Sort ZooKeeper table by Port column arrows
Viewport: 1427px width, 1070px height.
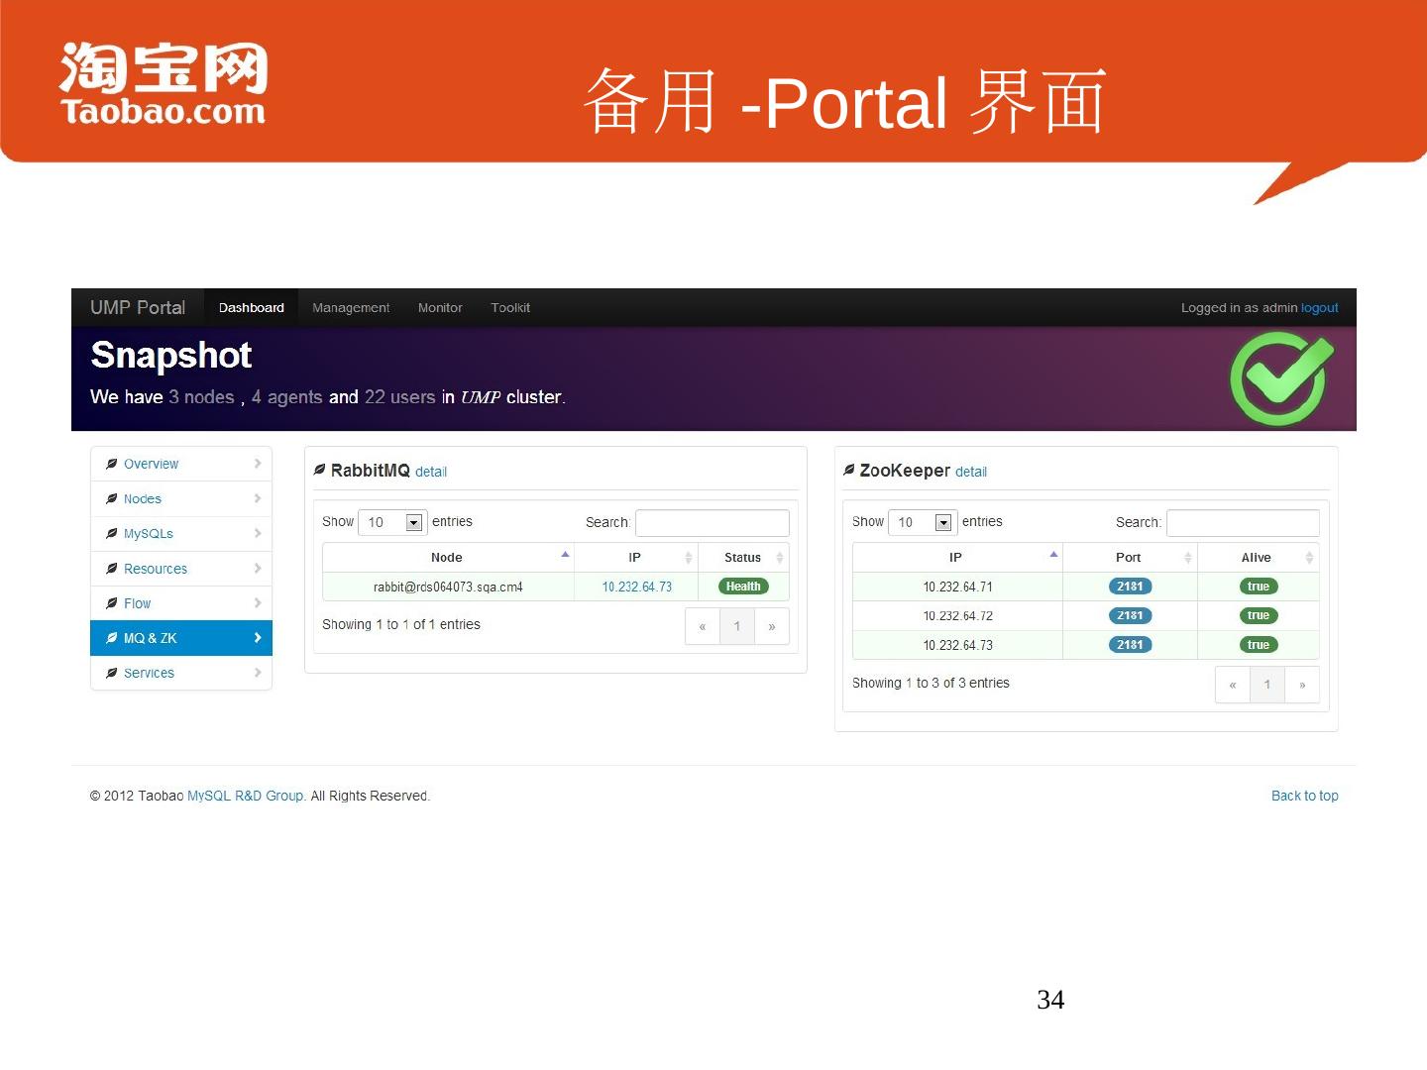[1187, 558]
